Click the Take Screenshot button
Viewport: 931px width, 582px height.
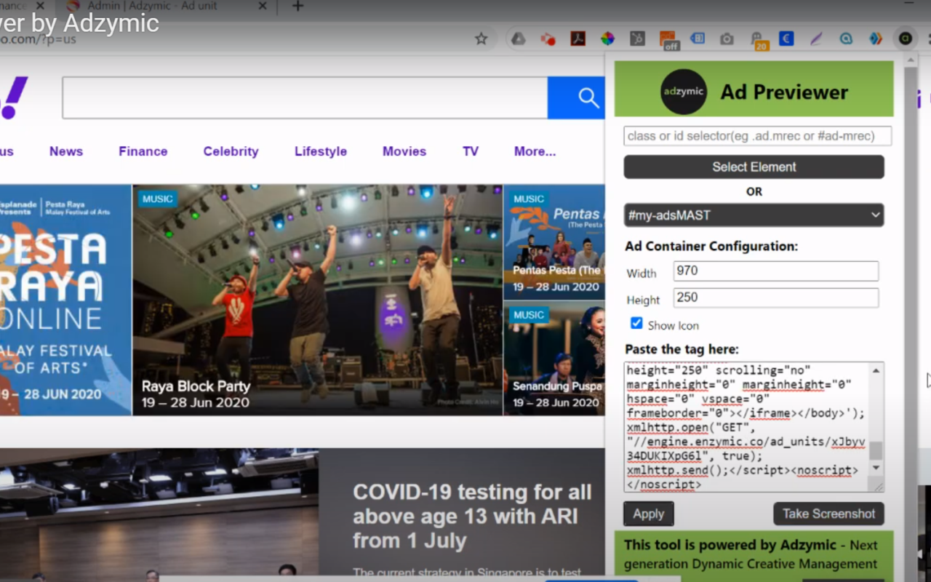tap(828, 514)
